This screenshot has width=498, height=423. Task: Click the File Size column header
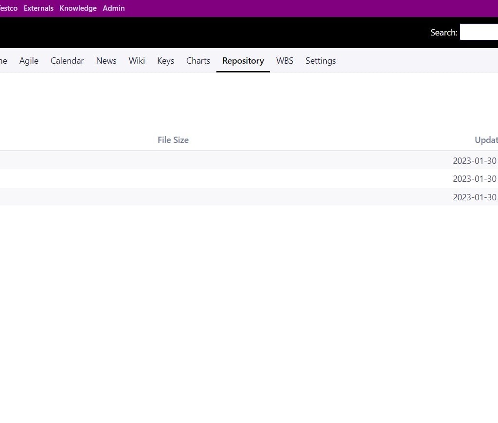pyautogui.click(x=173, y=140)
